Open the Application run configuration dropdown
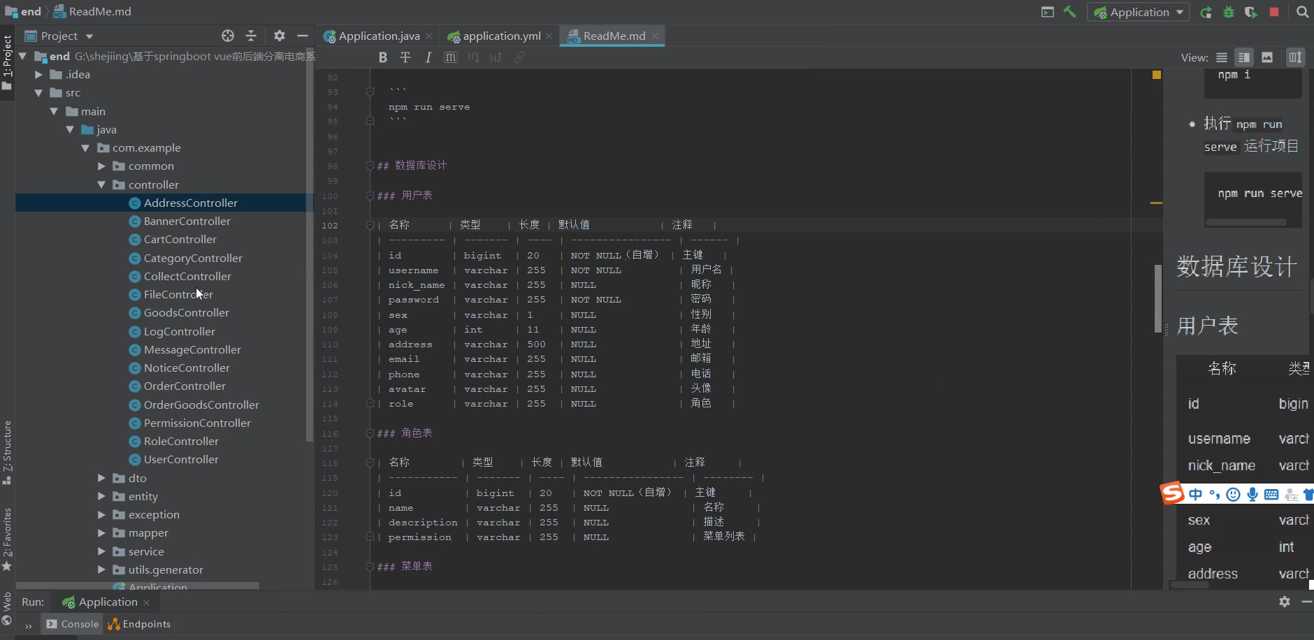 [1138, 12]
